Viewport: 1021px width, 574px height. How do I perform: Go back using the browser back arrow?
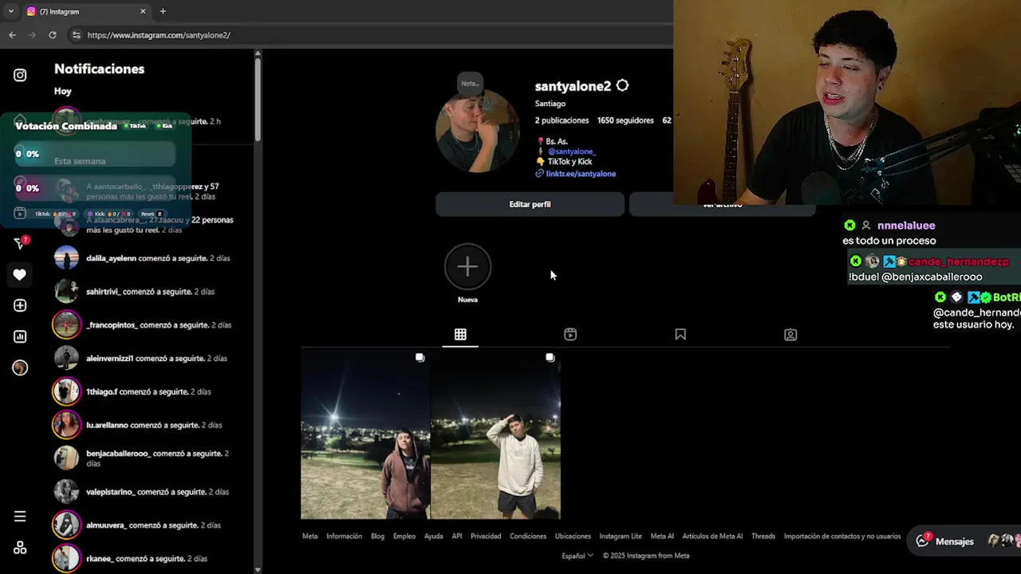point(12,35)
